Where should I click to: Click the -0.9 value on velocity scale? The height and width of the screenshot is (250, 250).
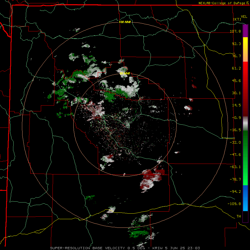coord(236,118)
